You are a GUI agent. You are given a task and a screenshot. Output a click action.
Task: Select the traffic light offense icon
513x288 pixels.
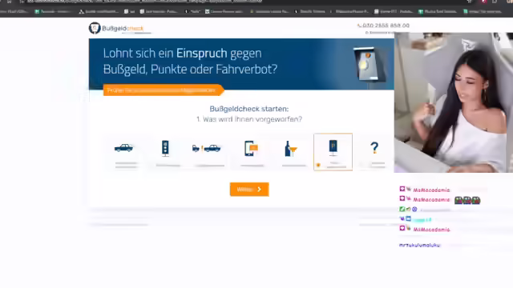click(166, 149)
